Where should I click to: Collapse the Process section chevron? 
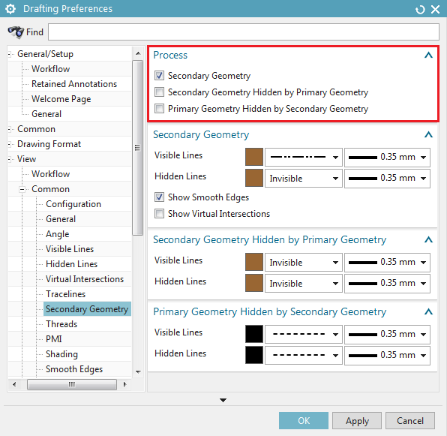click(x=428, y=55)
